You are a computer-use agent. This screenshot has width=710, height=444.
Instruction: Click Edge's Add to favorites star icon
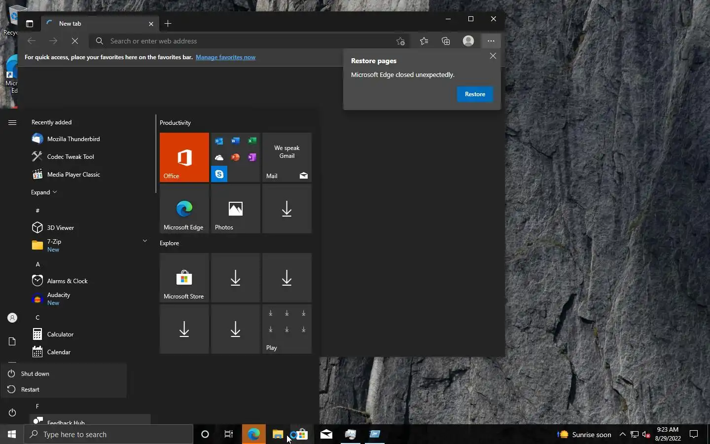click(x=400, y=41)
